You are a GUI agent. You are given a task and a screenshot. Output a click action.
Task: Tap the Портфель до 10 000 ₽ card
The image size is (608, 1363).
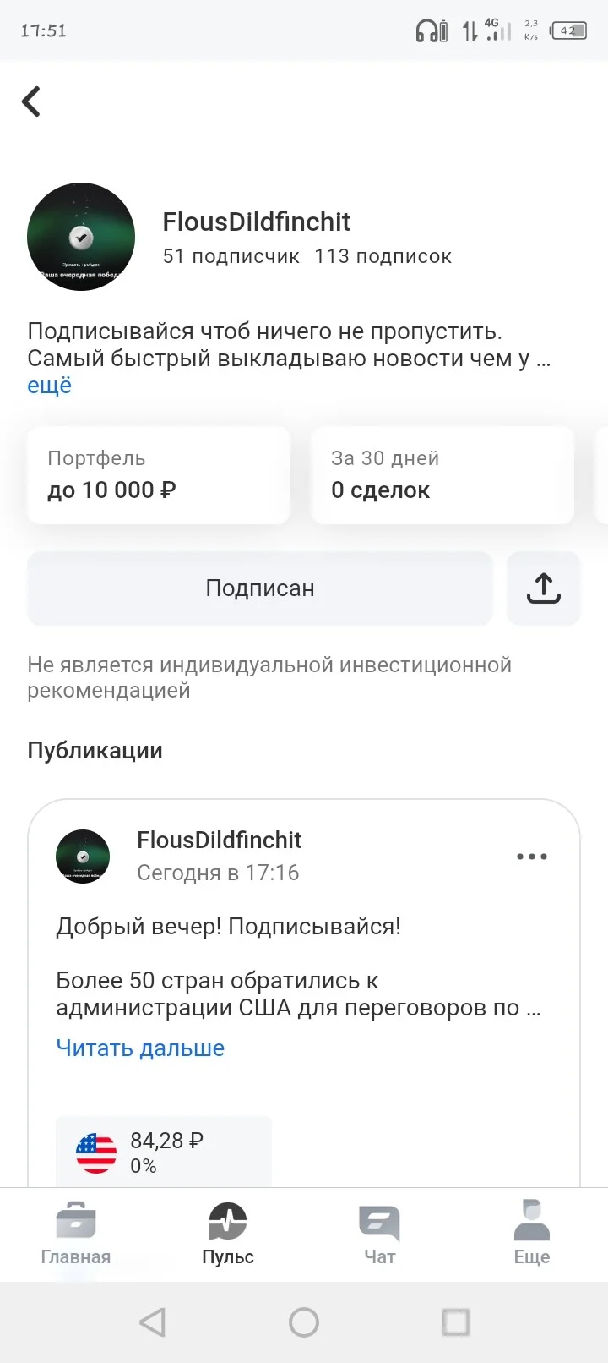point(159,475)
